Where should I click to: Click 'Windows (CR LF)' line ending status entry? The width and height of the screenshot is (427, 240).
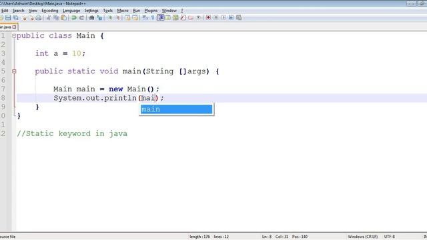point(363,237)
